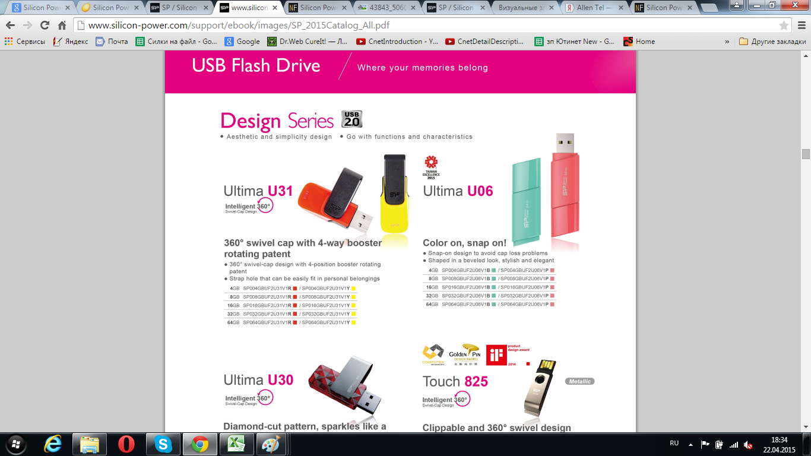Expand the Другие закладки folder

tap(772, 42)
